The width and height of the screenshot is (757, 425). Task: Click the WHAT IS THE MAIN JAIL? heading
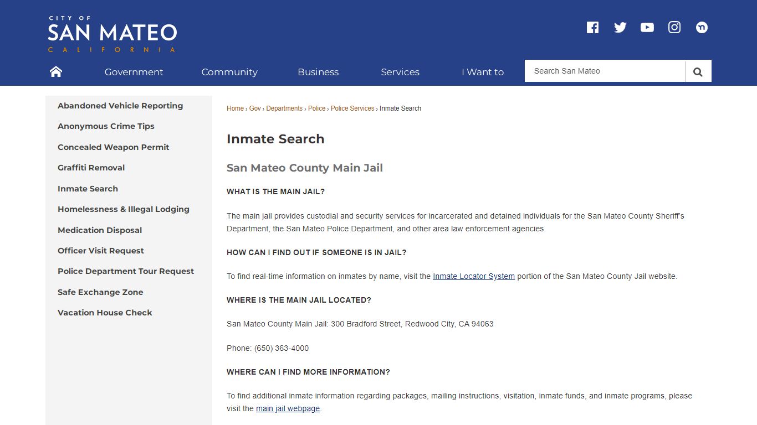pyautogui.click(x=275, y=191)
